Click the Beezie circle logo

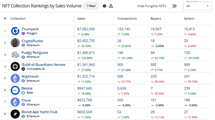tap(15, 90)
